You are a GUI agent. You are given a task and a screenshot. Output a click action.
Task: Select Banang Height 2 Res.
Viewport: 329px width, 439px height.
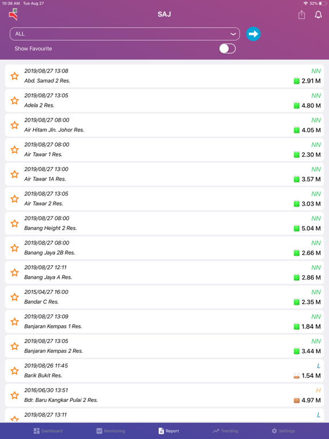tap(164, 224)
